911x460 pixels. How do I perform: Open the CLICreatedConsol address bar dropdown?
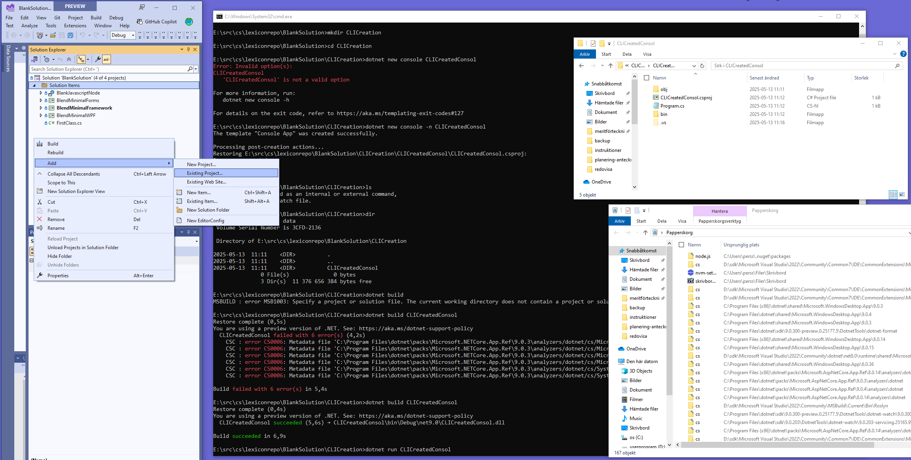coord(694,66)
